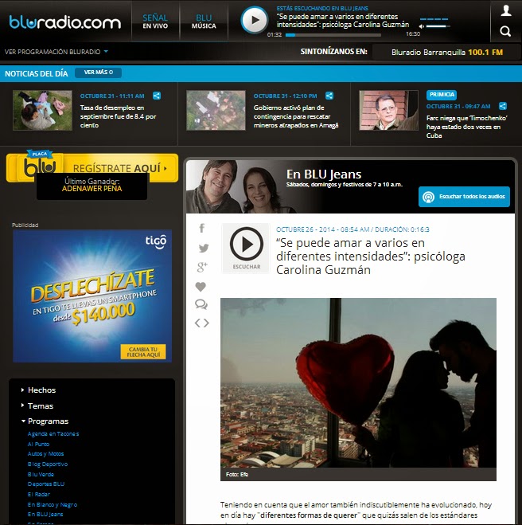
Task: Open Blu Verde program link
Action: tap(41, 475)
